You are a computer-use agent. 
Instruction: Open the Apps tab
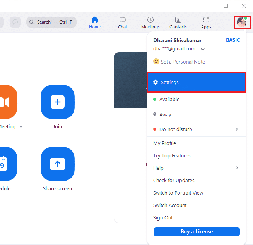pyautogui.click(x=206, y=23)
